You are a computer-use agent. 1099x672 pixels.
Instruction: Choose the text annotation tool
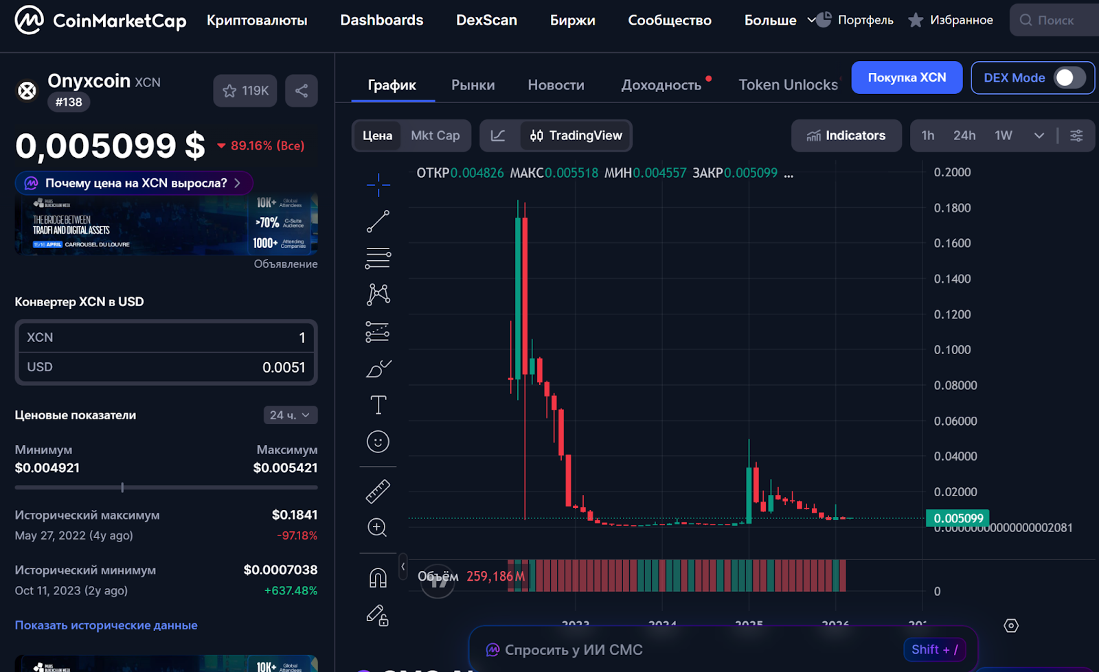click(x=378, y=405)
